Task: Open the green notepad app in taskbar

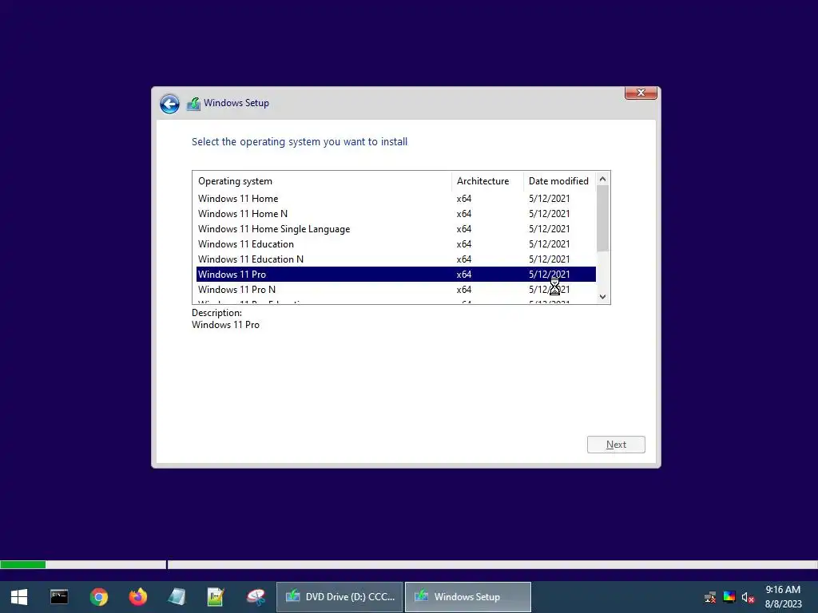Action: [x=216, y=597]
